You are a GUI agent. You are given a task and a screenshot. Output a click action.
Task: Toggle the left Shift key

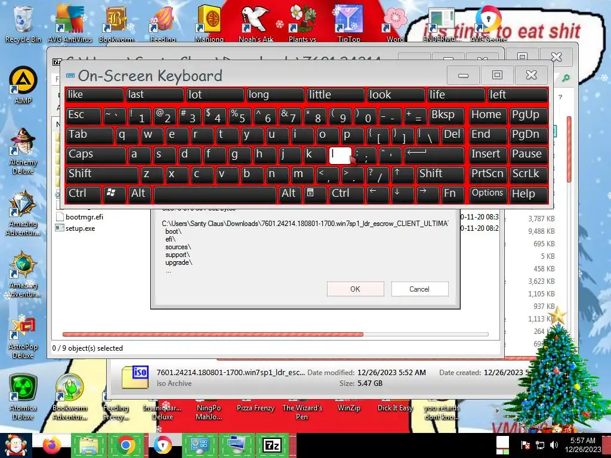point(102,174)
